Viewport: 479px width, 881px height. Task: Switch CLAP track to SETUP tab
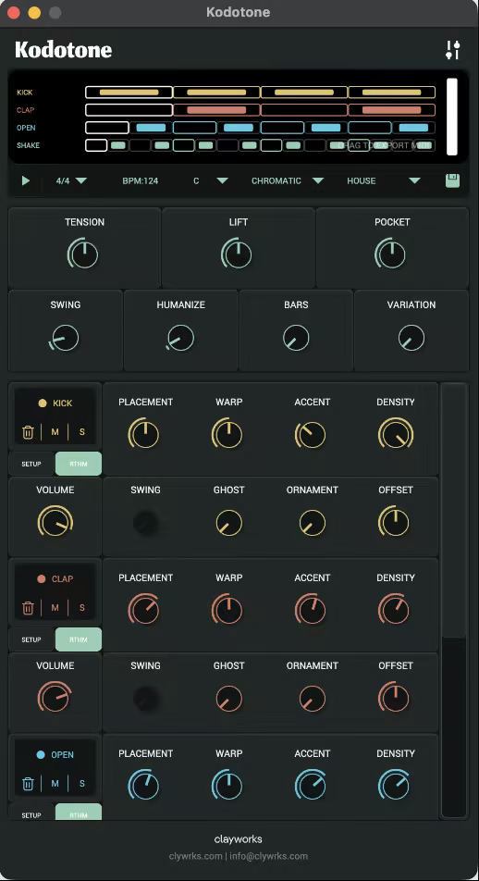(x=31, y=640)
